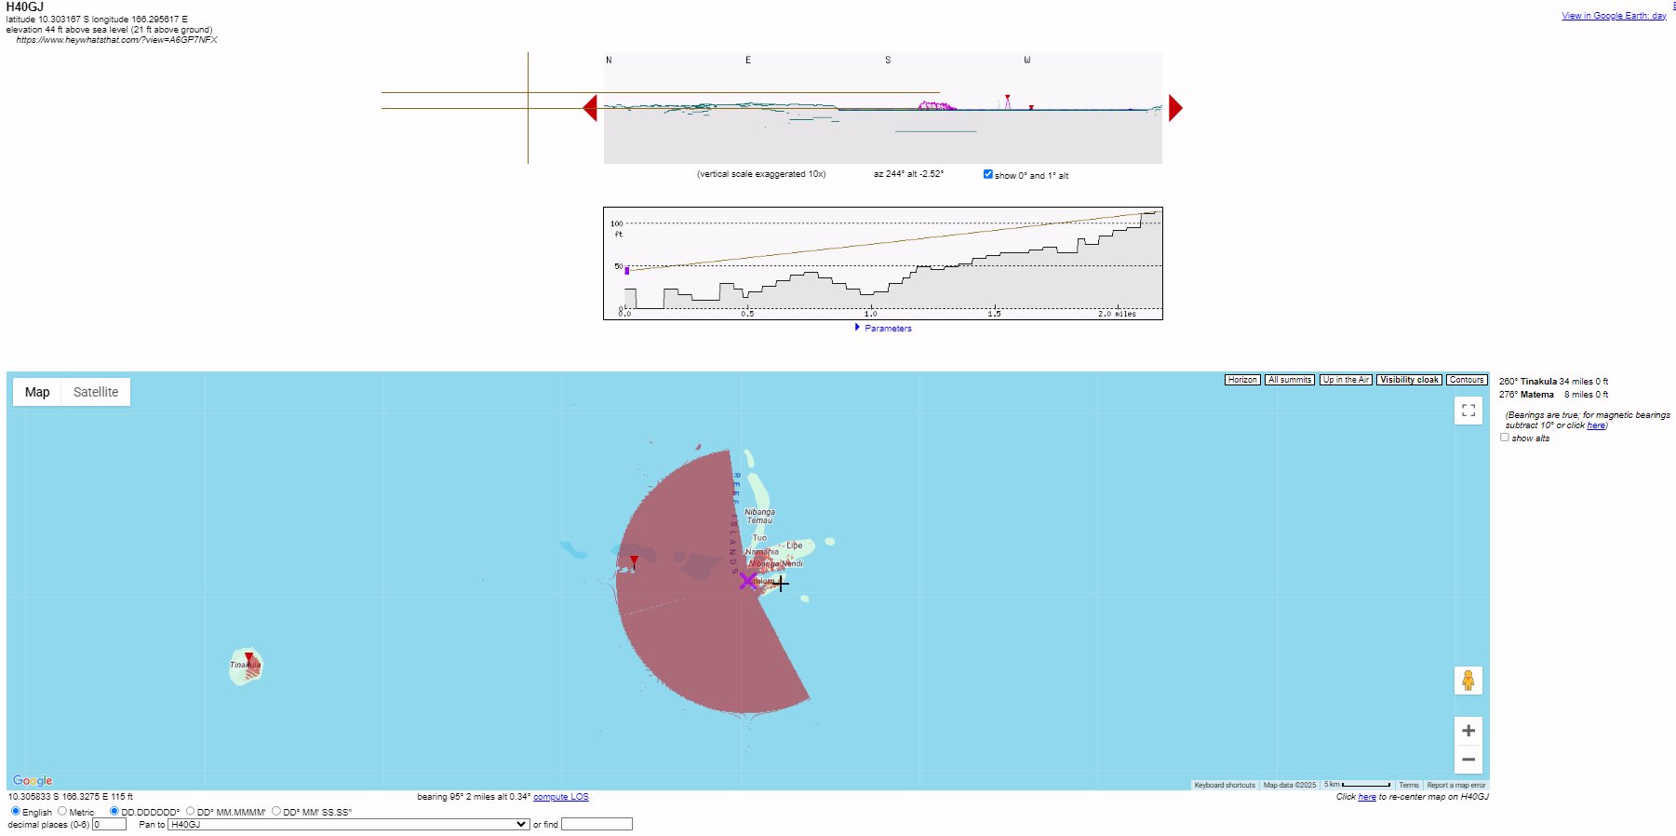The image size is (1676, 836).
Task: Click the purple X viewpoint marker
Action: pos(748,581)
